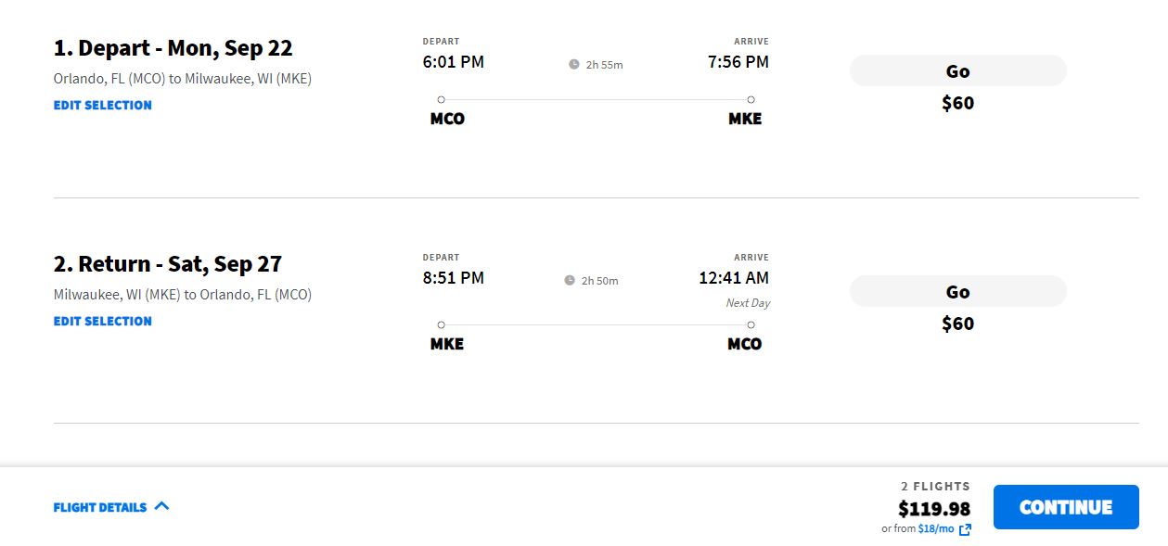The image size is (1168, 546).
Task: Click the clock icon next to 2h 50m
Action: point(570,280)
